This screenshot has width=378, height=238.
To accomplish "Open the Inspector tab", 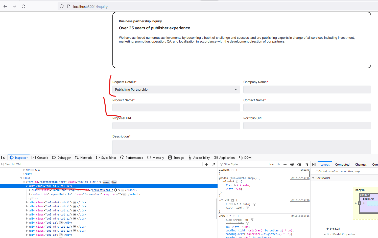I will click(19, 157).
